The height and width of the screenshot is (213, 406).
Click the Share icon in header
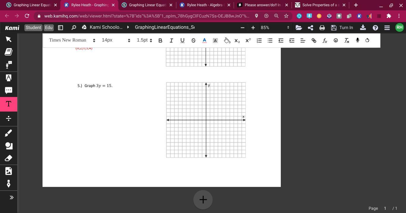pyautogui.click(x=310, y=28)
